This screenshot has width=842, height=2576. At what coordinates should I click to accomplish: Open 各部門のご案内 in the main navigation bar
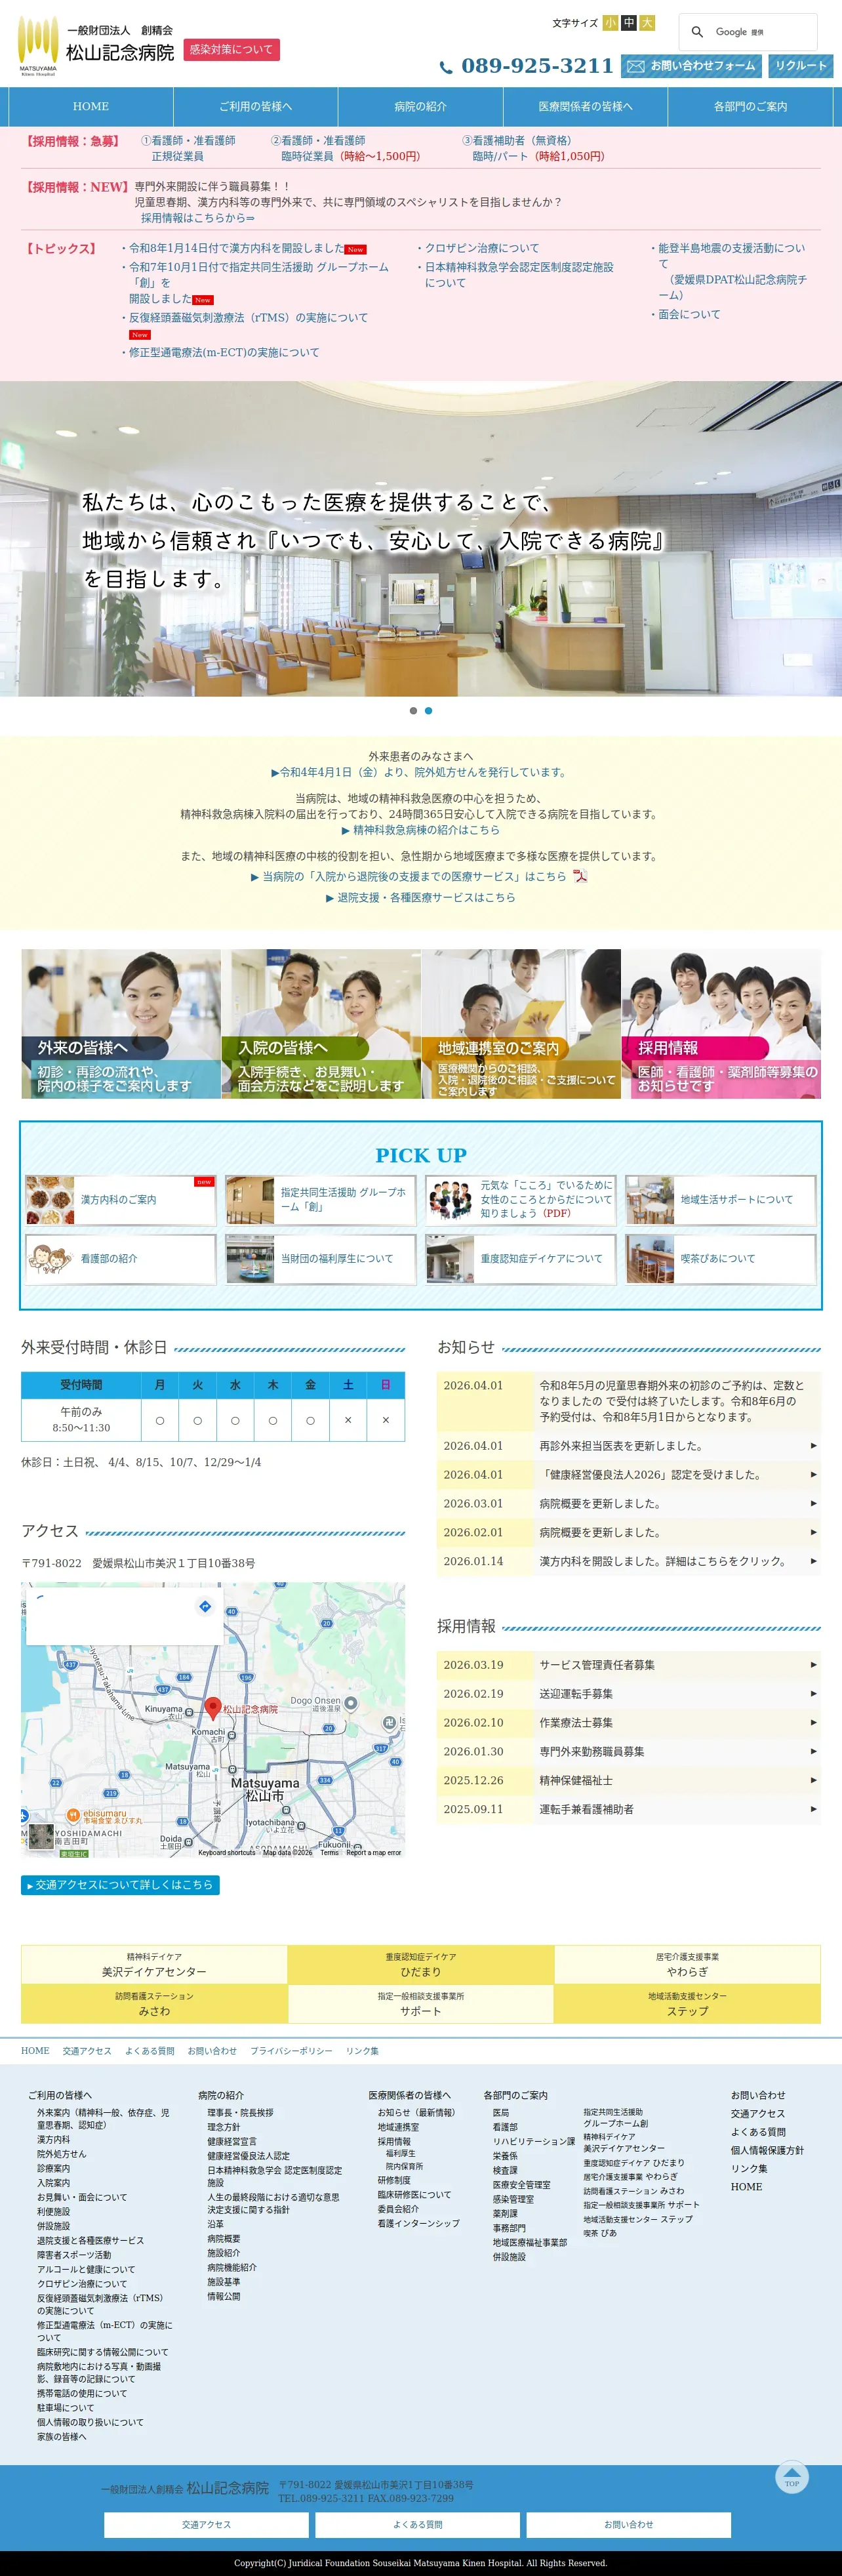pyautogui.click(x=750, y=106)
